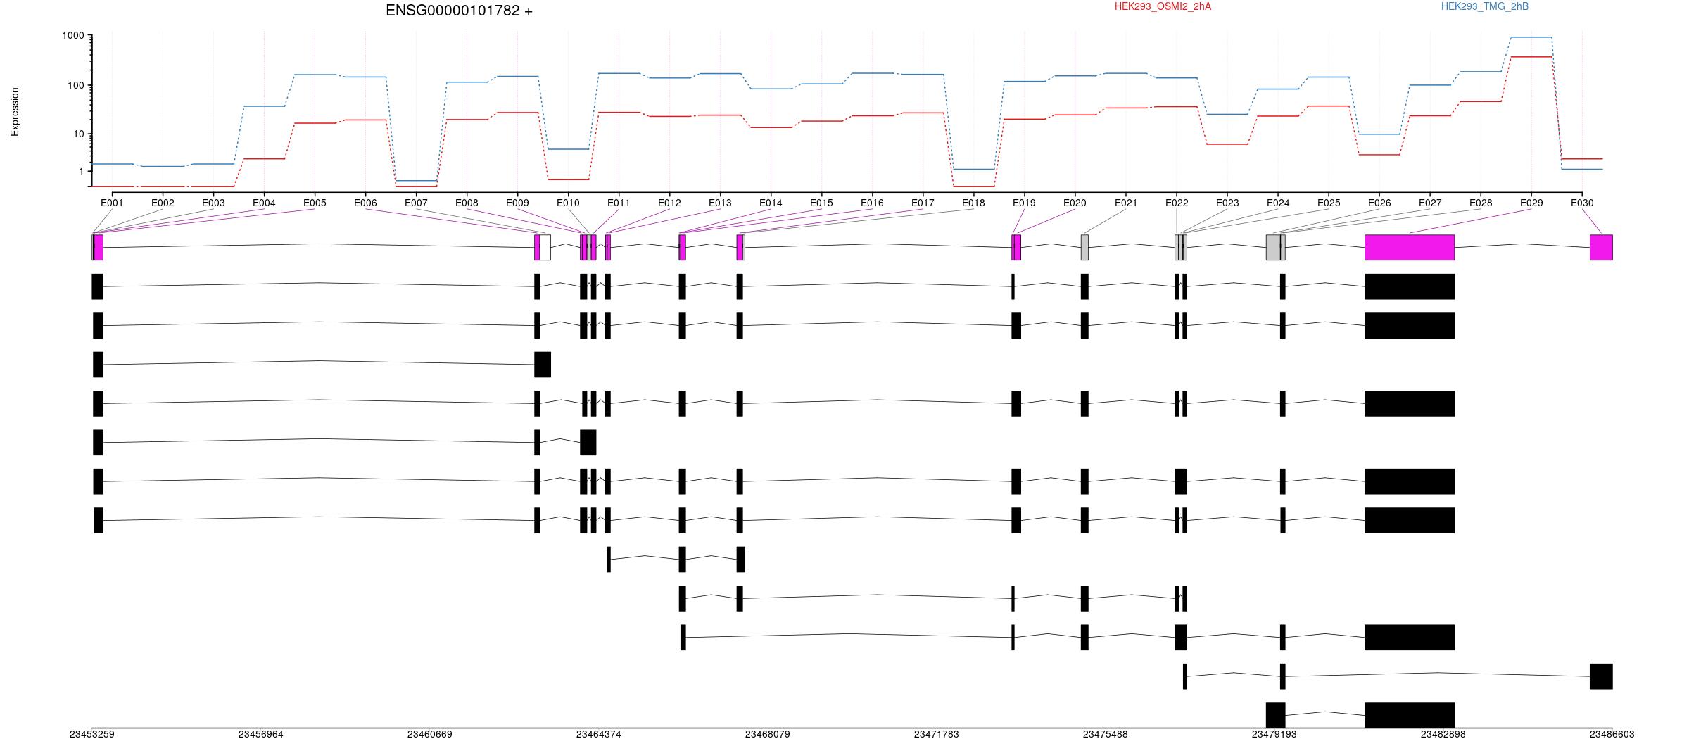Click genomic coordinate 23453259

point(91,734)
